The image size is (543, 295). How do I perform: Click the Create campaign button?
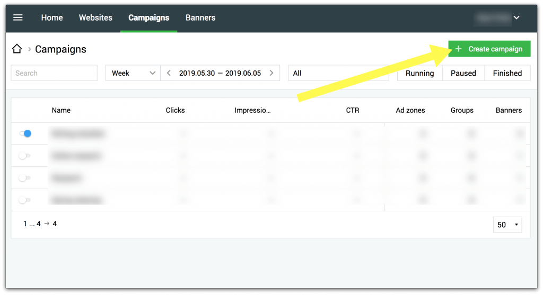[489, 49]
